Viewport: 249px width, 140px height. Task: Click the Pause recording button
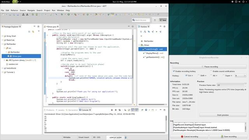(x=209, y=66)
